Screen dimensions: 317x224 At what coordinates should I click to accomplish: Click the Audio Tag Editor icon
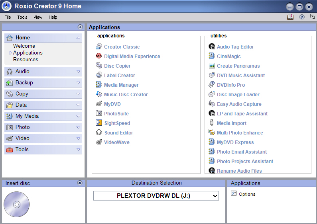[x=212, y=47]
